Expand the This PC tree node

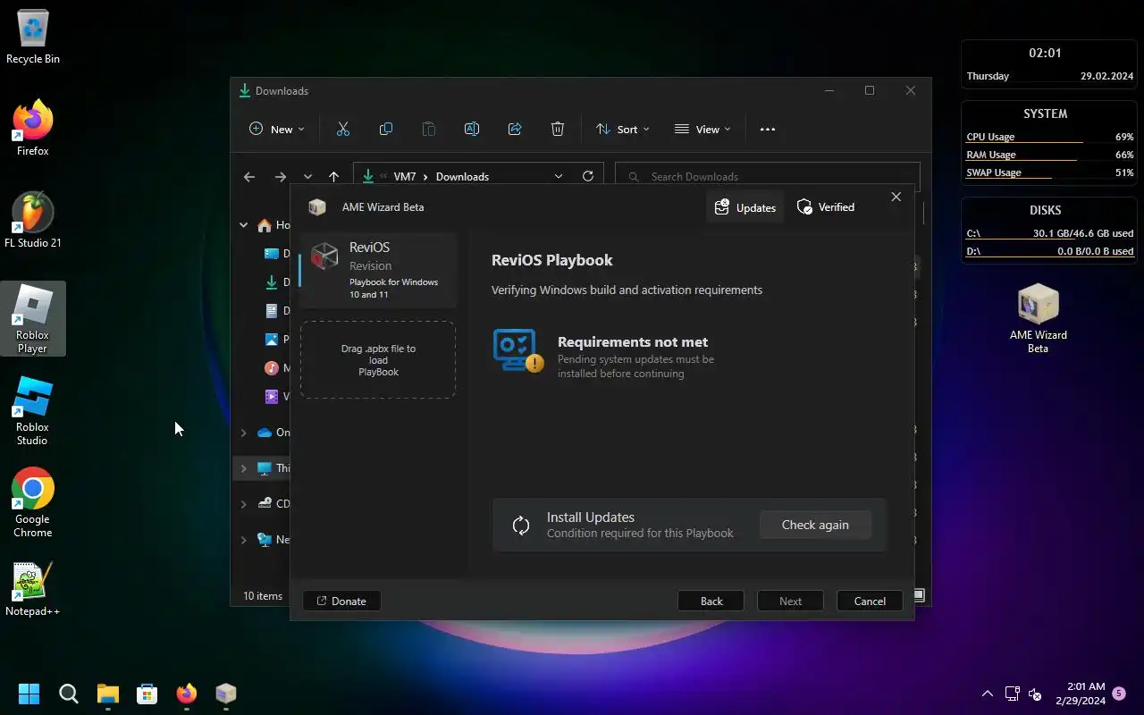(243, 468)
